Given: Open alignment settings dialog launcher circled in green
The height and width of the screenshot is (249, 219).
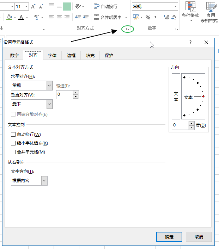Looking at the screenshot, I should pyautogui.click(x=127, y=29).
